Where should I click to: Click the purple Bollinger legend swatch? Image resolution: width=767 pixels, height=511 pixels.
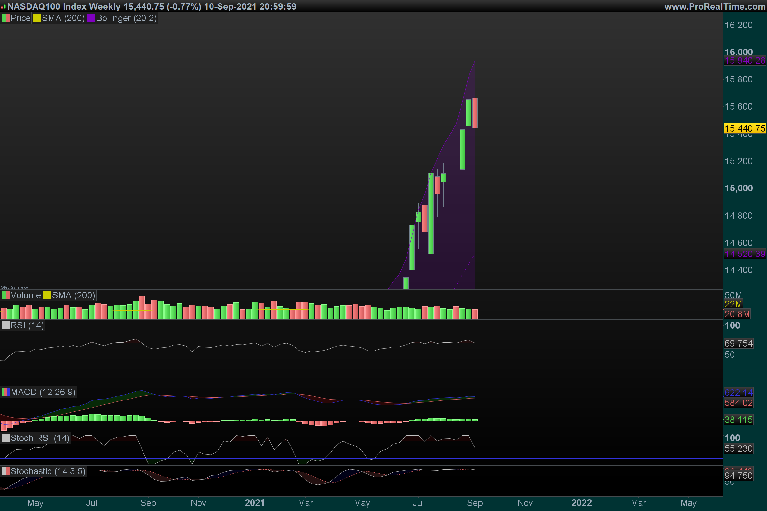(91, 18)
